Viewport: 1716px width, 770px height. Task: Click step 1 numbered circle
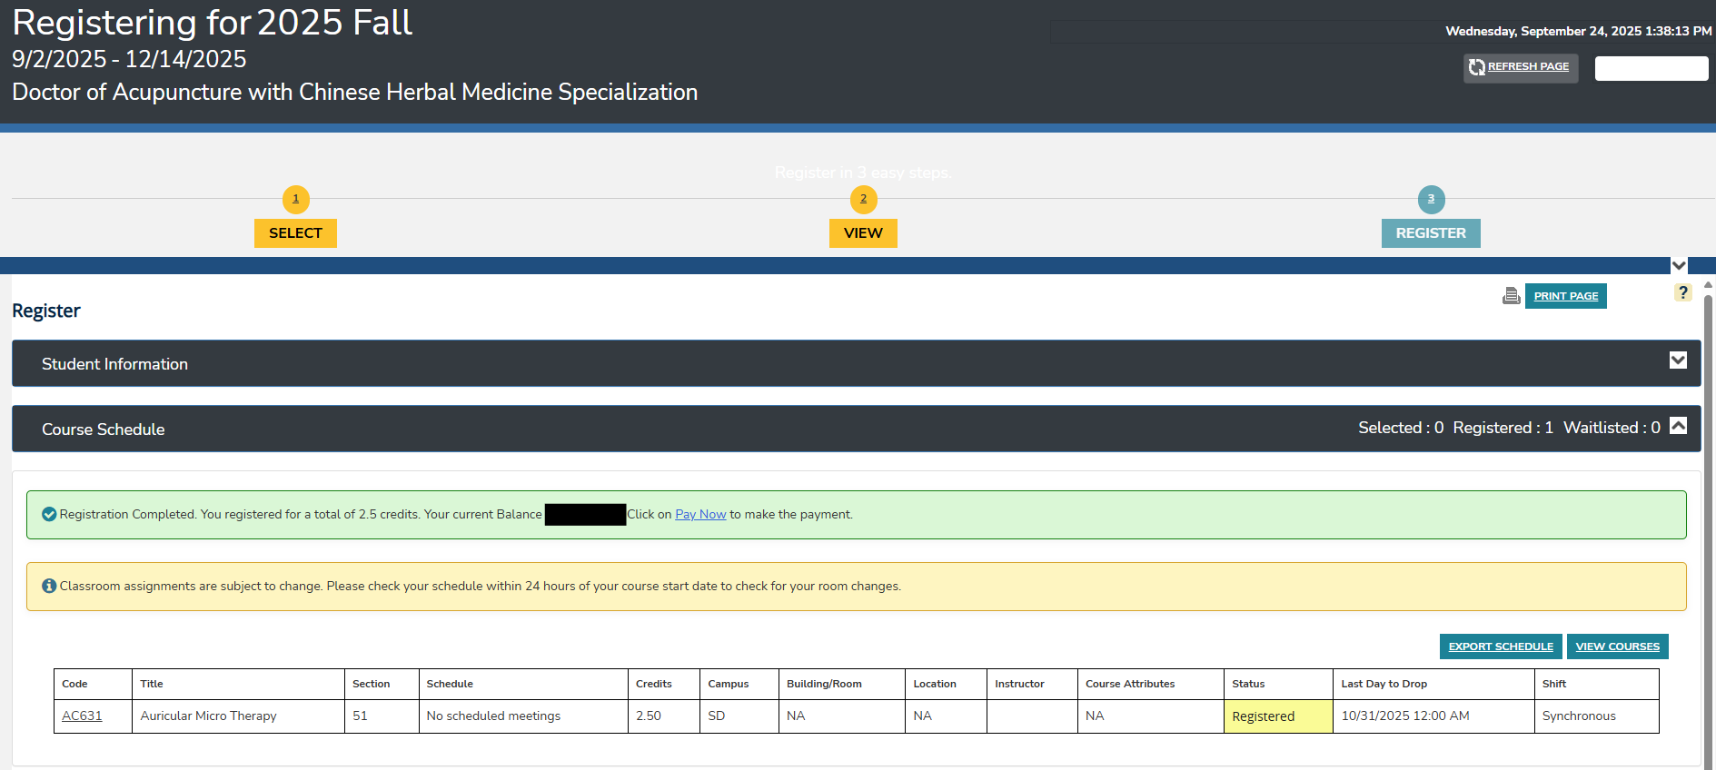[x=295, y=199]
